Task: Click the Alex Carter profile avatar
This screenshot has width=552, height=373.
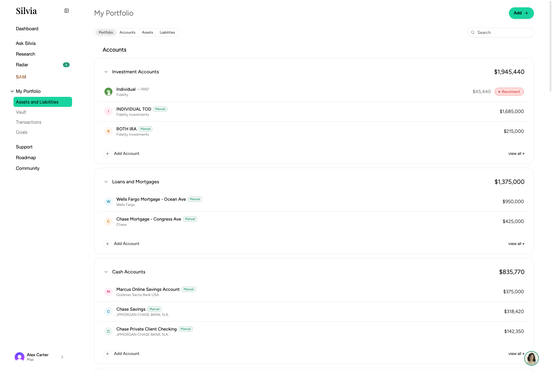Action: click(x=20, y=357)
